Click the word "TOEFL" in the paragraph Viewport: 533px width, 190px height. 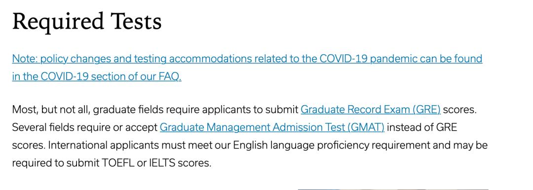tap(117, 163)
